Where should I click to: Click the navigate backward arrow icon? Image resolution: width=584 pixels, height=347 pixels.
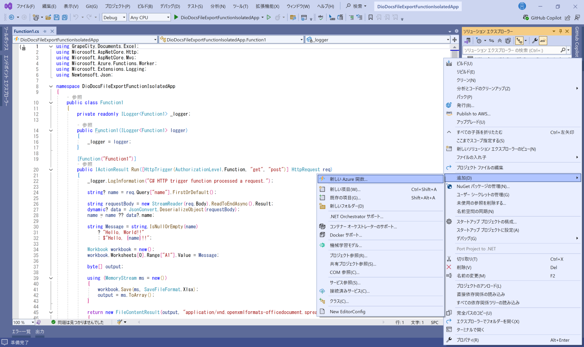(x=11, y=17)
